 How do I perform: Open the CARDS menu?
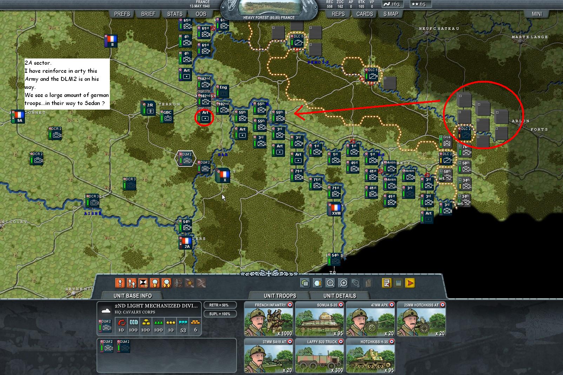pyautogui.click(x=365, y=14)
